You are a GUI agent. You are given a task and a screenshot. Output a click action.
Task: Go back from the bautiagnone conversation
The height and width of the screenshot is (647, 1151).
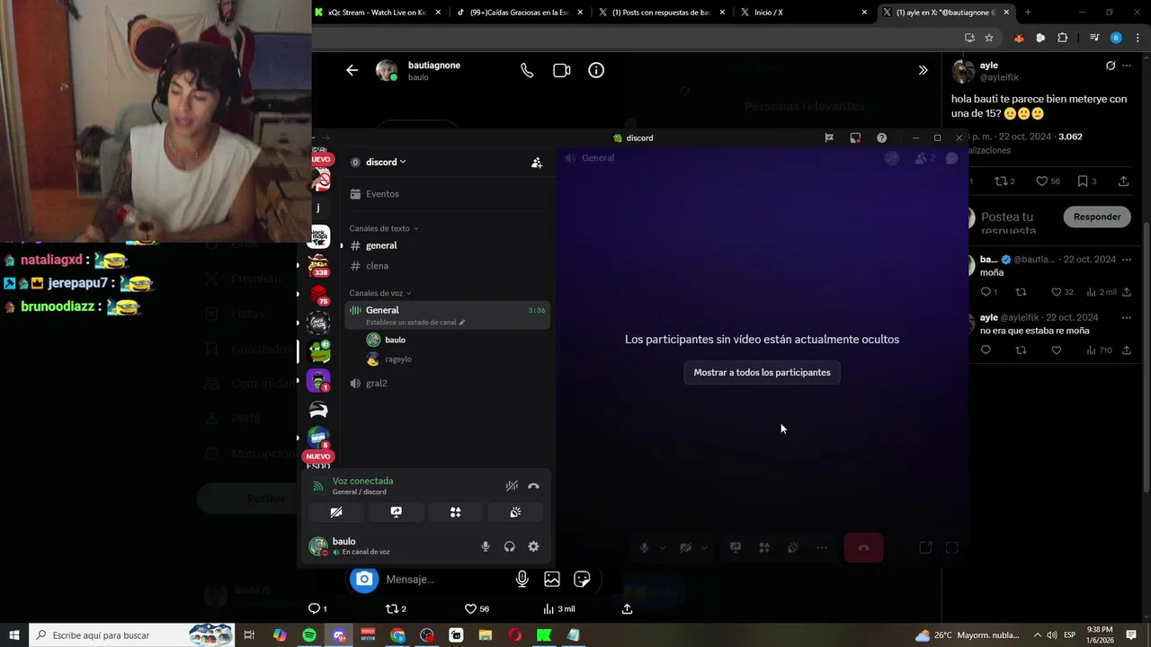tap(352, 70)
